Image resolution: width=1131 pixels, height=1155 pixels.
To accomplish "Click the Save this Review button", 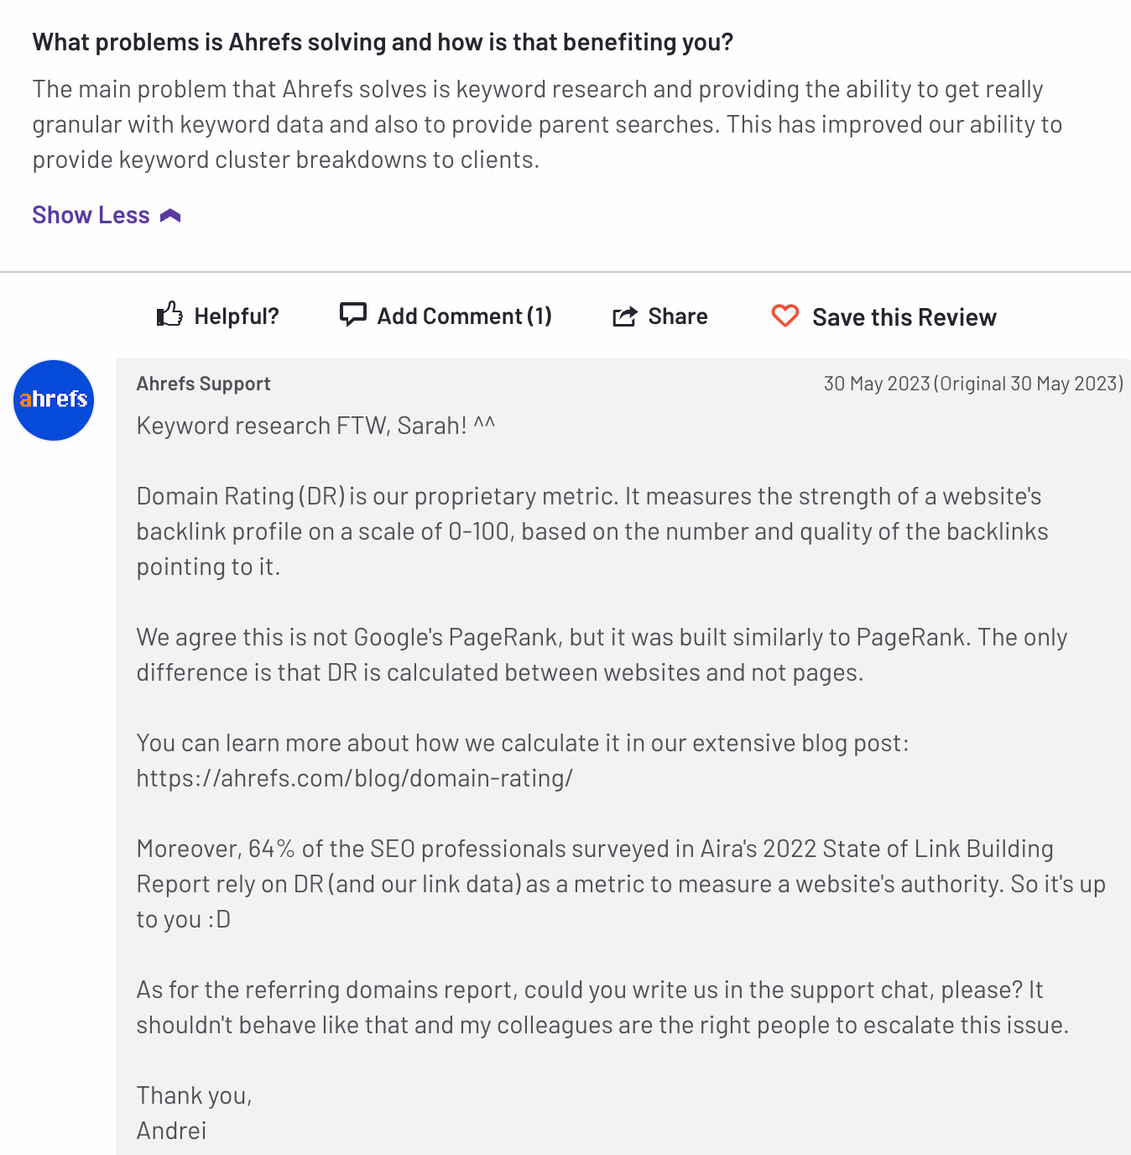I will [x=904, y=316].
